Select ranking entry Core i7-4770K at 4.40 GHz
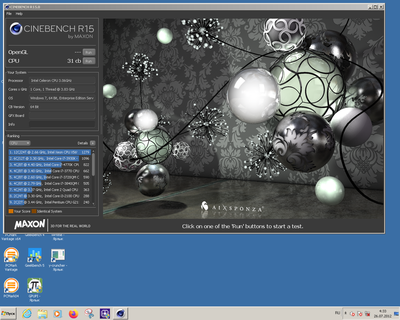The width and height of the screenshot is (400, 320). tap(49, 165)
